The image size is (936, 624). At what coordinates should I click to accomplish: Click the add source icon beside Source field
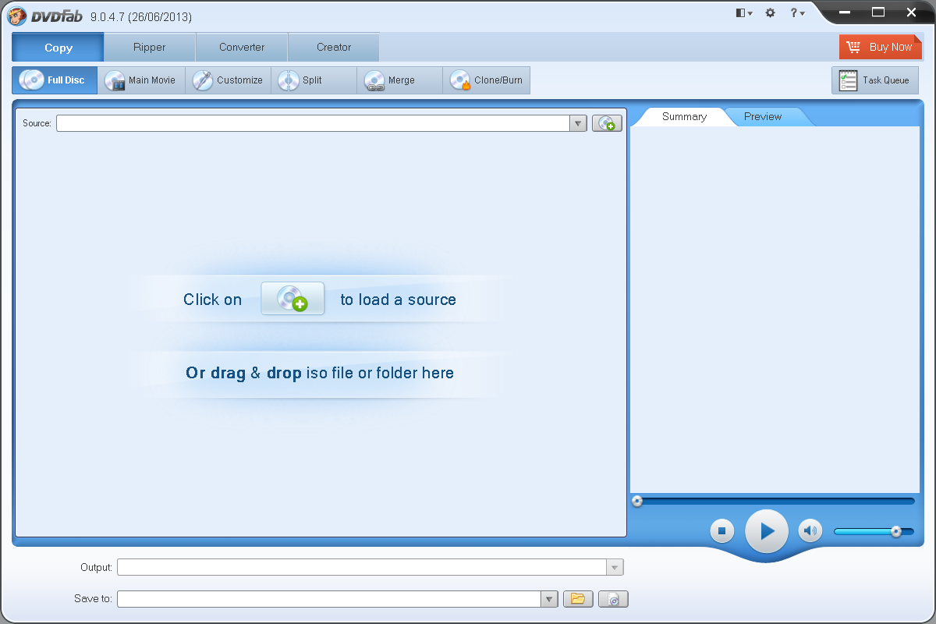click(x=607, y=123)
